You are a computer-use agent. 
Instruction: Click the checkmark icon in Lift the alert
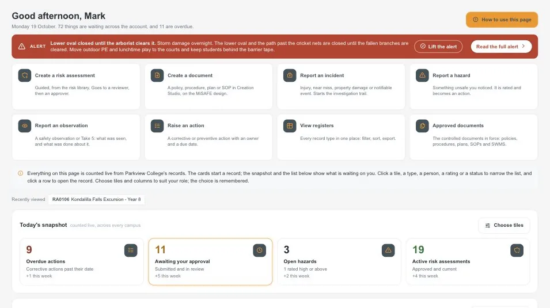(423, 46)
